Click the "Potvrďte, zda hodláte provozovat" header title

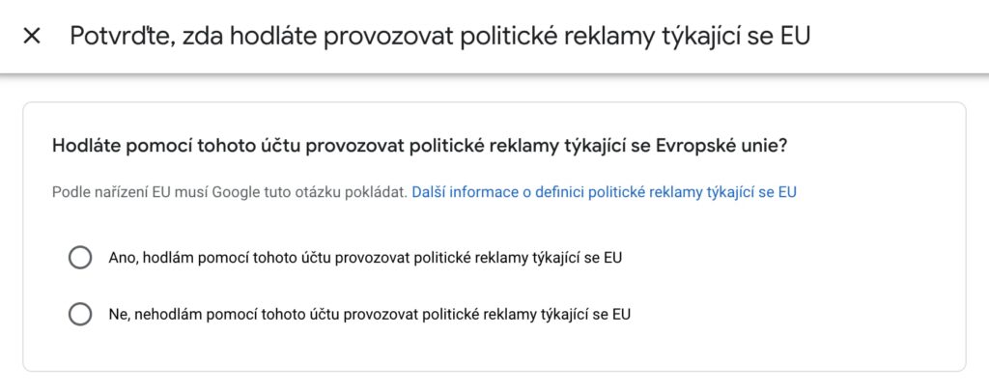[x=439, y=37]
